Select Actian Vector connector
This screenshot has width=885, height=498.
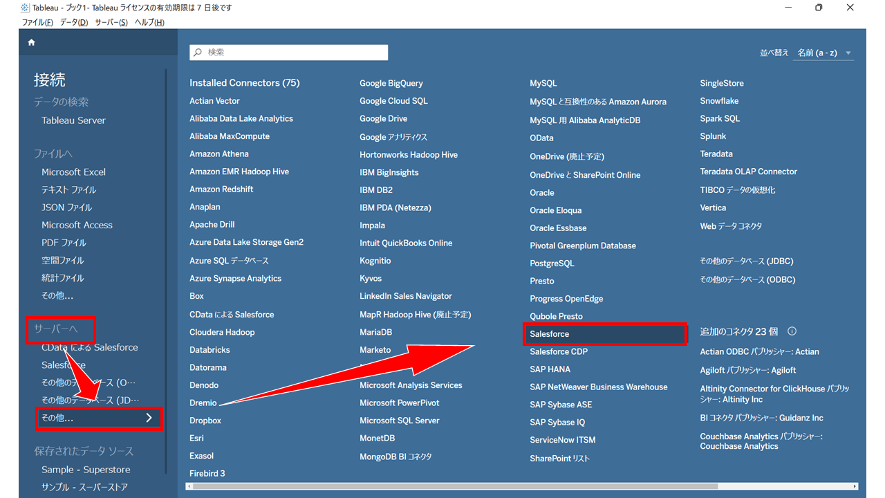(x=214, y=101)
